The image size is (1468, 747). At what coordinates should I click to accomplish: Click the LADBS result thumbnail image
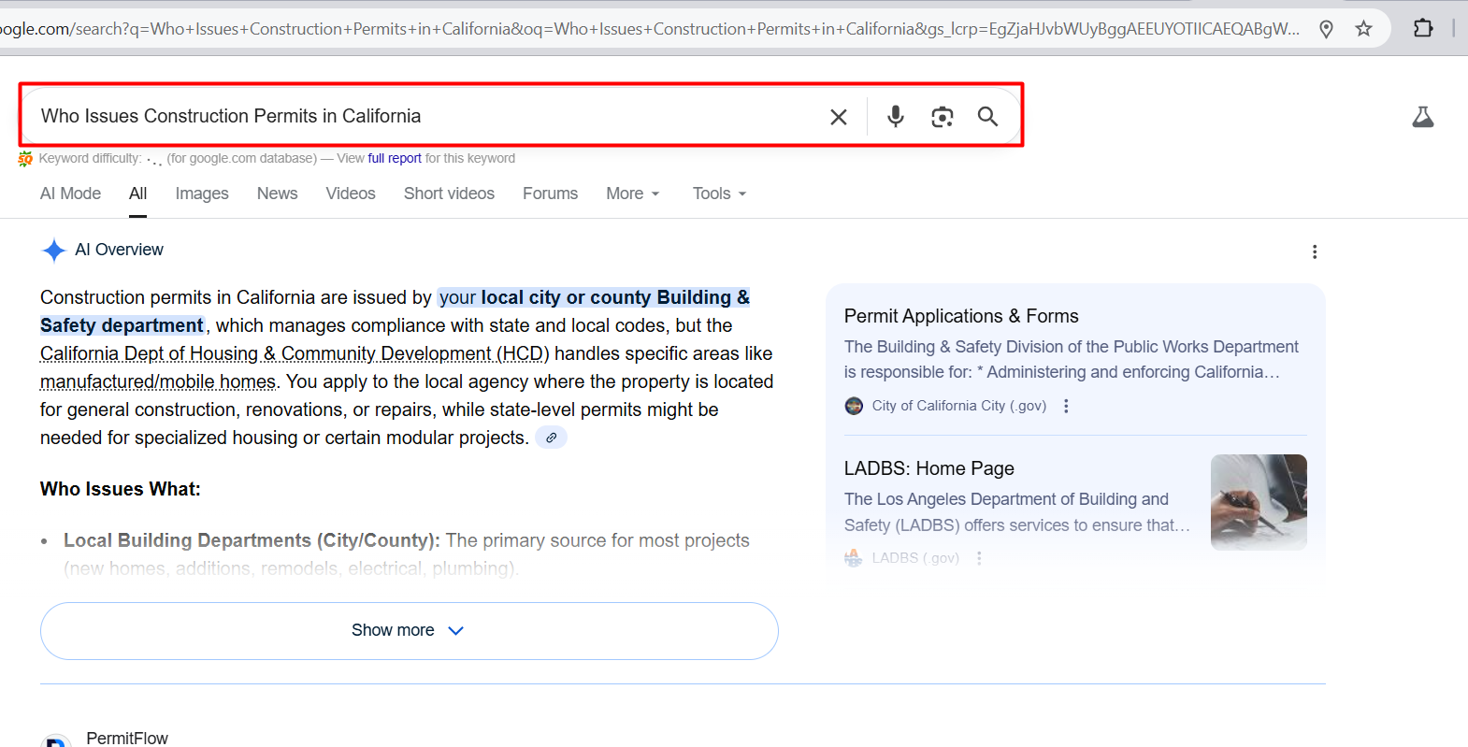[x=1259, y=502]
